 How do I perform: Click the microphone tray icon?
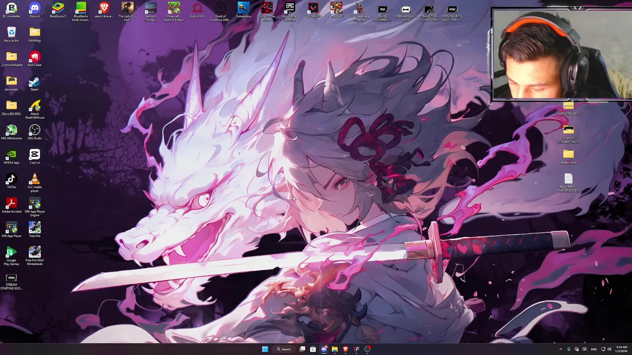569,349
